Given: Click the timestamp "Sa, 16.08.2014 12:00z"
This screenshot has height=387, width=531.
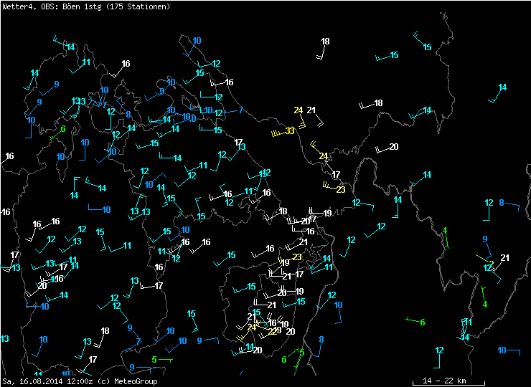Looking at the screenshot, I should click(48, 381).
